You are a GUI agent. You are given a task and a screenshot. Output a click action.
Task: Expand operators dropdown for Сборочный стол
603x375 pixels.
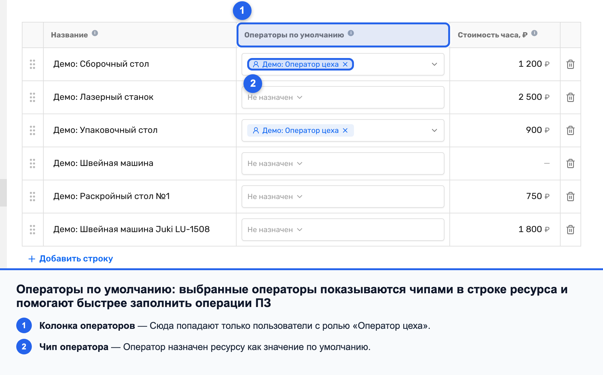point(434,64)
